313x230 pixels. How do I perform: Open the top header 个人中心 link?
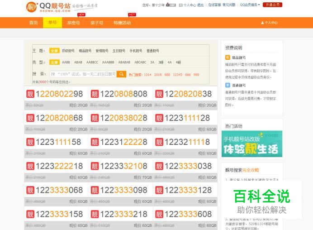pos(190,5)
